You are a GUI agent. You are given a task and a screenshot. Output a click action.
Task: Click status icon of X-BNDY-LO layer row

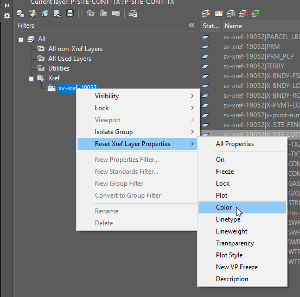pyautogui.click(x=205, y=86)
